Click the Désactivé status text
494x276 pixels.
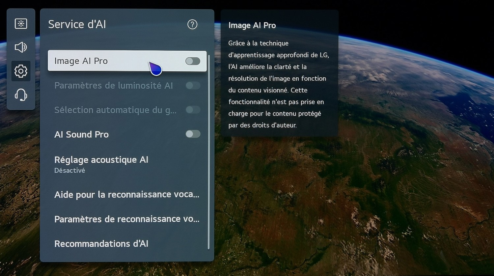(x=69, y=171)
